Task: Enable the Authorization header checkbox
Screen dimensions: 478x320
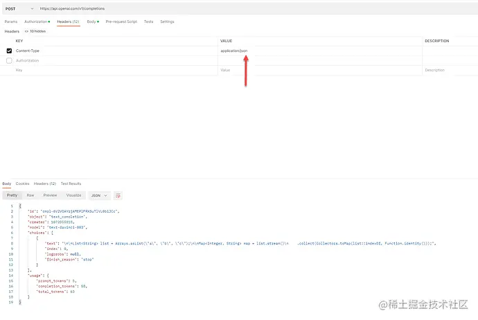Action: click(9, 61)
